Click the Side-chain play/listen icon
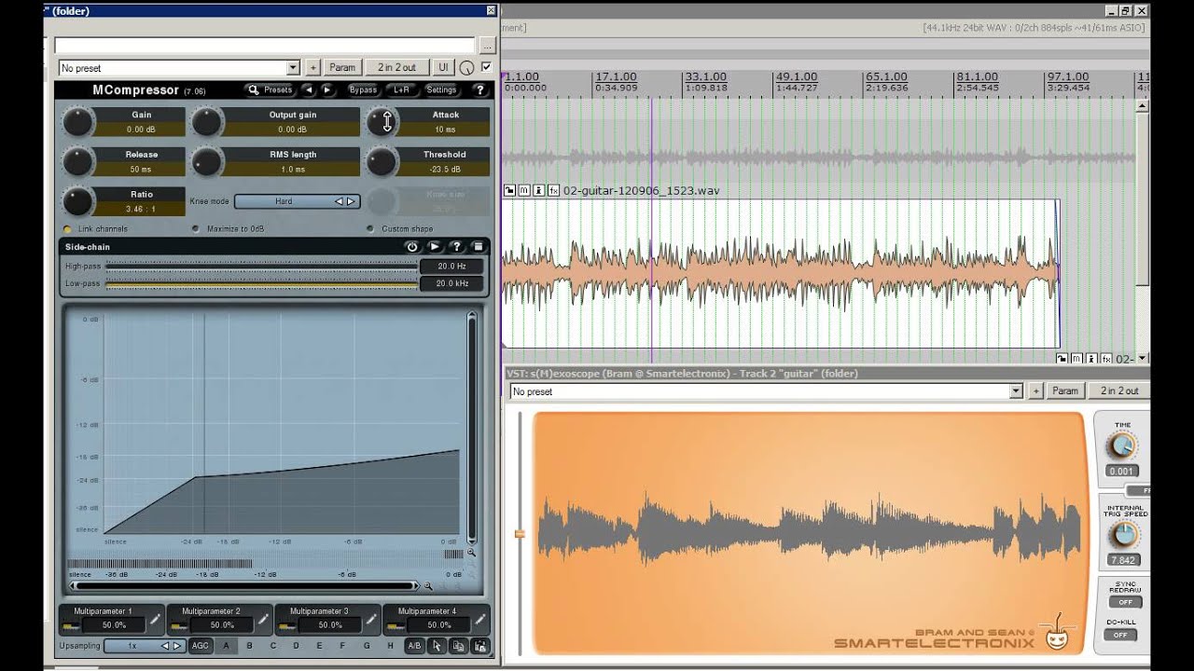 point(435,247)
